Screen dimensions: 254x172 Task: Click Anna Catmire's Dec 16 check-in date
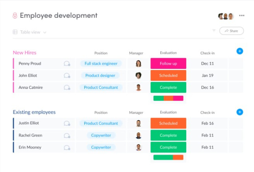(207, 87)
